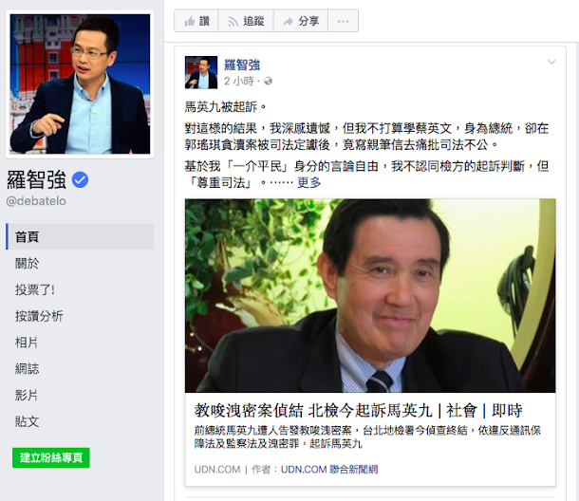Click the thumbs-up 讚 like button
The width and height of the screenshot is (579, 501).
pos(196,21)
